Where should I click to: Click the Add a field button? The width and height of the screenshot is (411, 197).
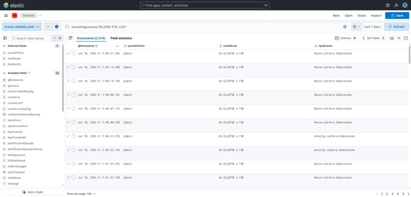(32, 192)
